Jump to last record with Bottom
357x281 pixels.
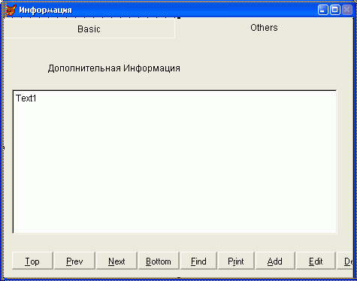tap(159, 261)
